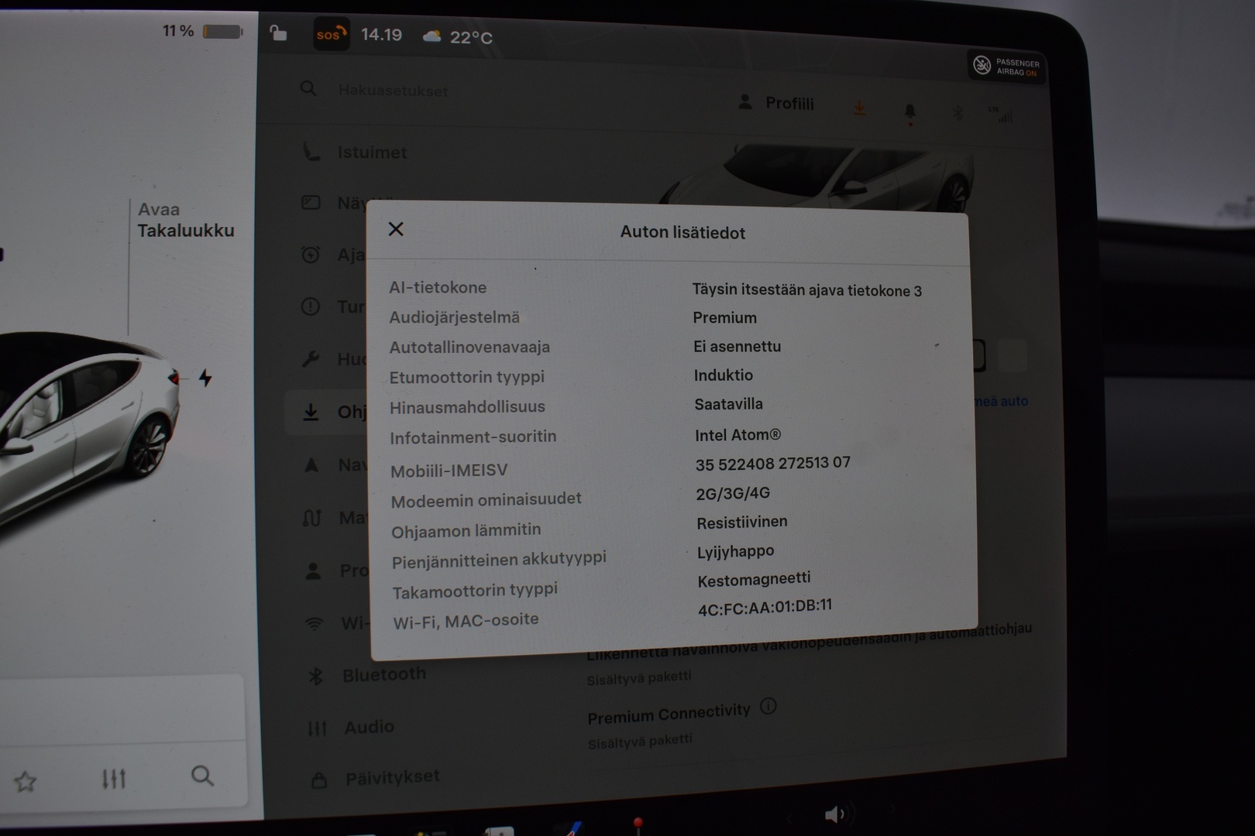This screenshot has height=836, width=1255.
Task: Tap the time 14.19 in status bar
Action: click(x=381, y=35)
